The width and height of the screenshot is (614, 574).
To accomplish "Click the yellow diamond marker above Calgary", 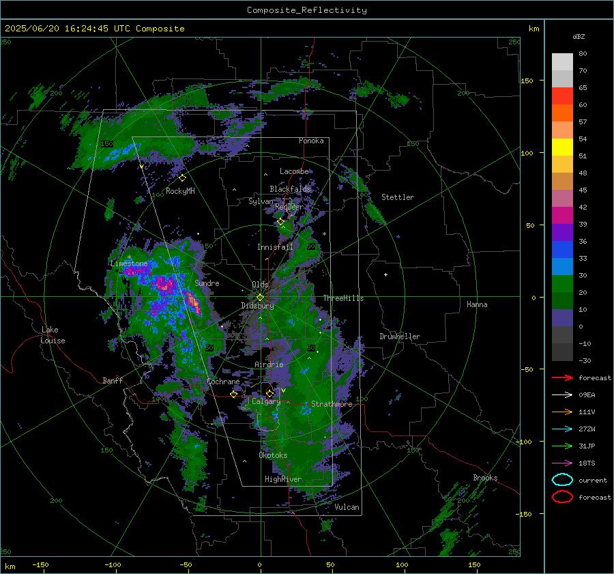I will point(269,393).
